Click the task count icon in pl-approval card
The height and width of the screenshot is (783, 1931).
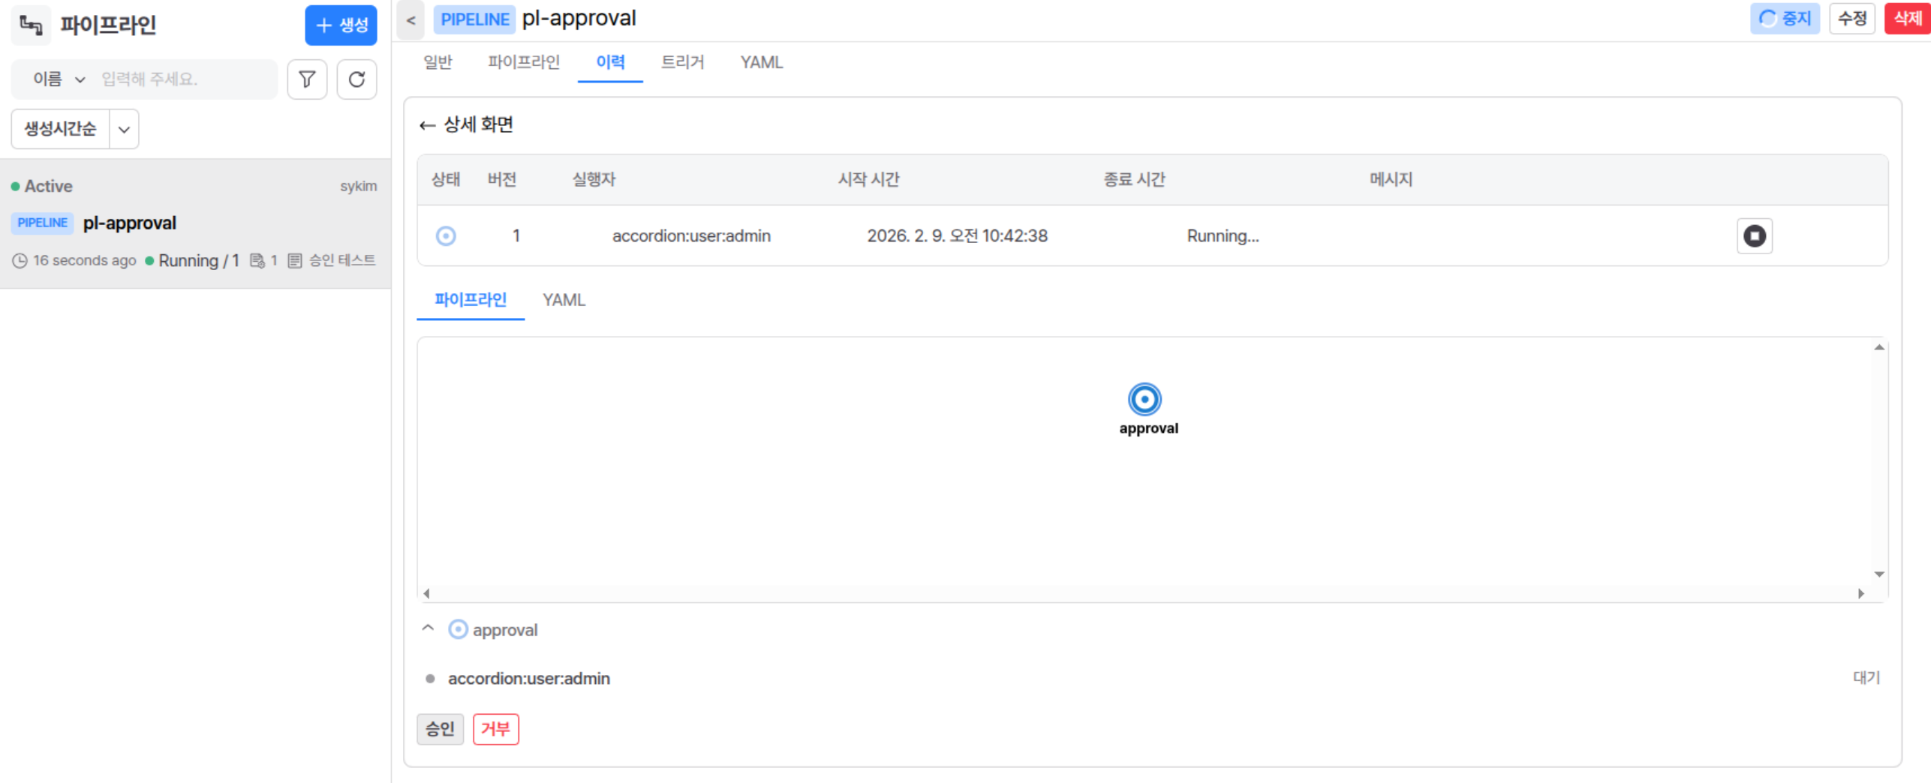pyautogui.click(x=257, y=260)
